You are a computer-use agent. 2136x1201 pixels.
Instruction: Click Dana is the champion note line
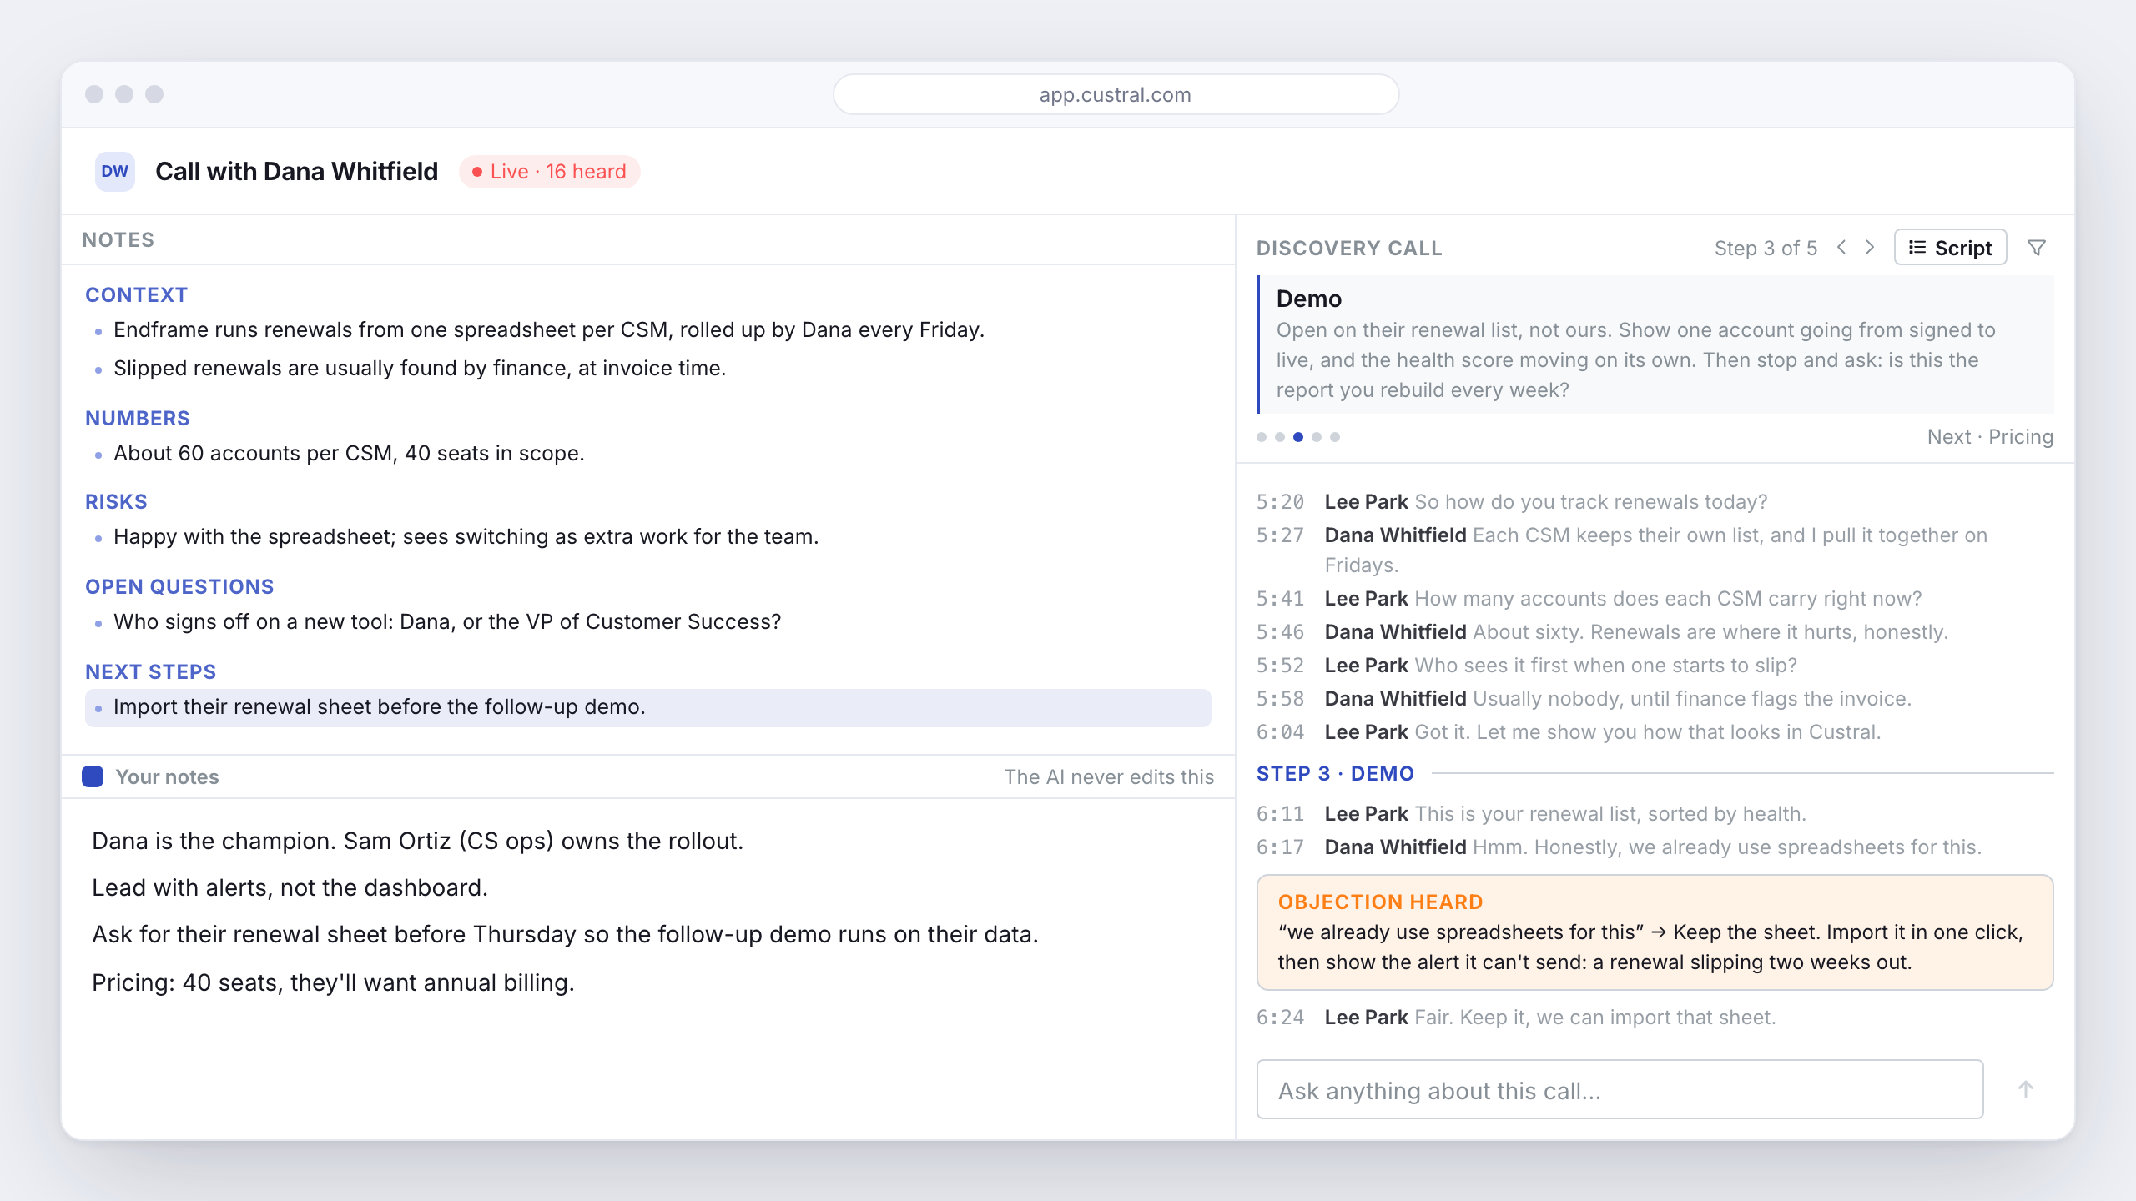tap(417, 842)
